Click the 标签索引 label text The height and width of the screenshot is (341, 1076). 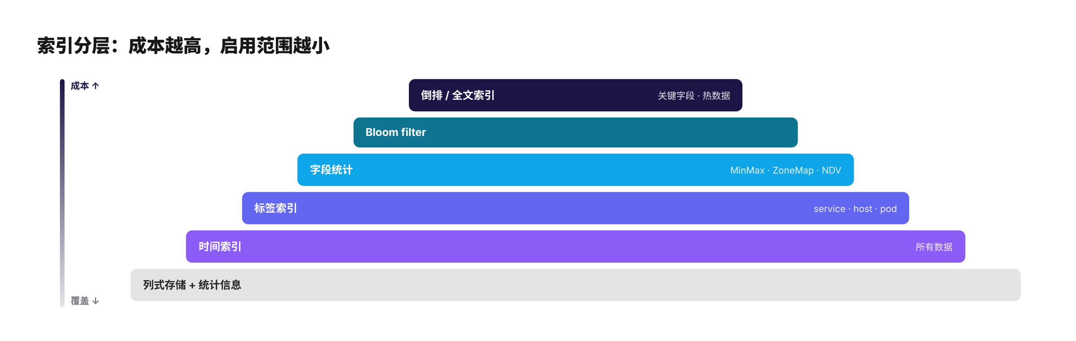coord(275,208)
